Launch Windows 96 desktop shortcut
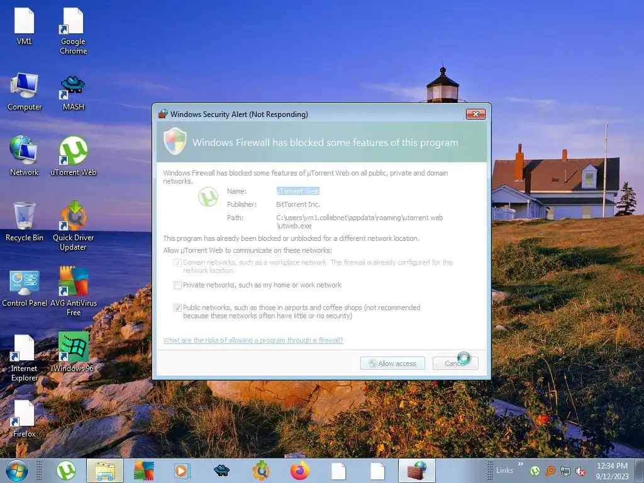 [x=73, y=352]
